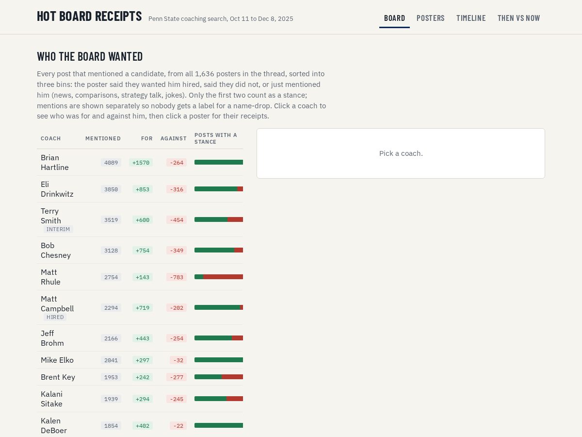Select coach Kalani Sitake

tap(140, 399)
